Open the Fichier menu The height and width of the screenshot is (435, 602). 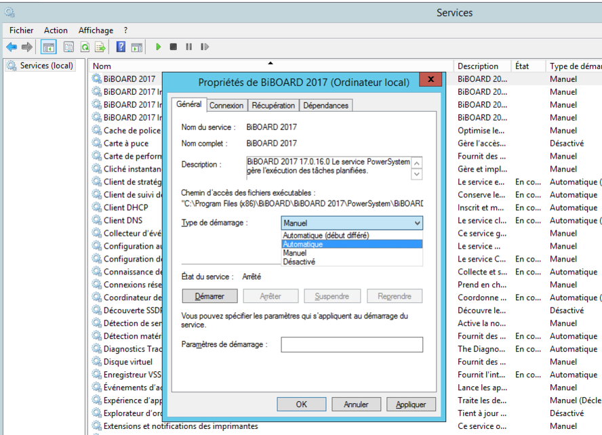point(22,30)
